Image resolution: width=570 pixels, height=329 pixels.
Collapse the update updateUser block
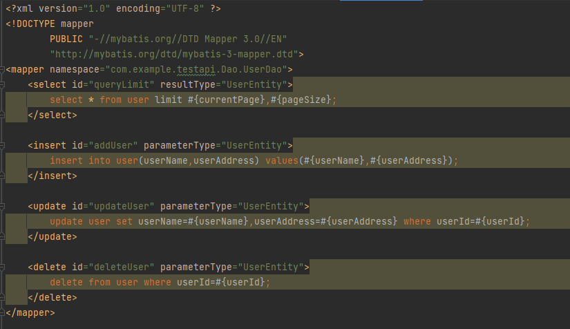[x=3, y=206]
